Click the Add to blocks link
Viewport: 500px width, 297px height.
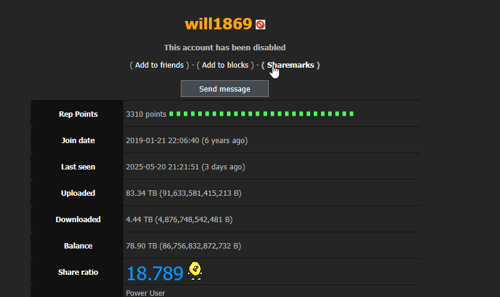(225, 65)
